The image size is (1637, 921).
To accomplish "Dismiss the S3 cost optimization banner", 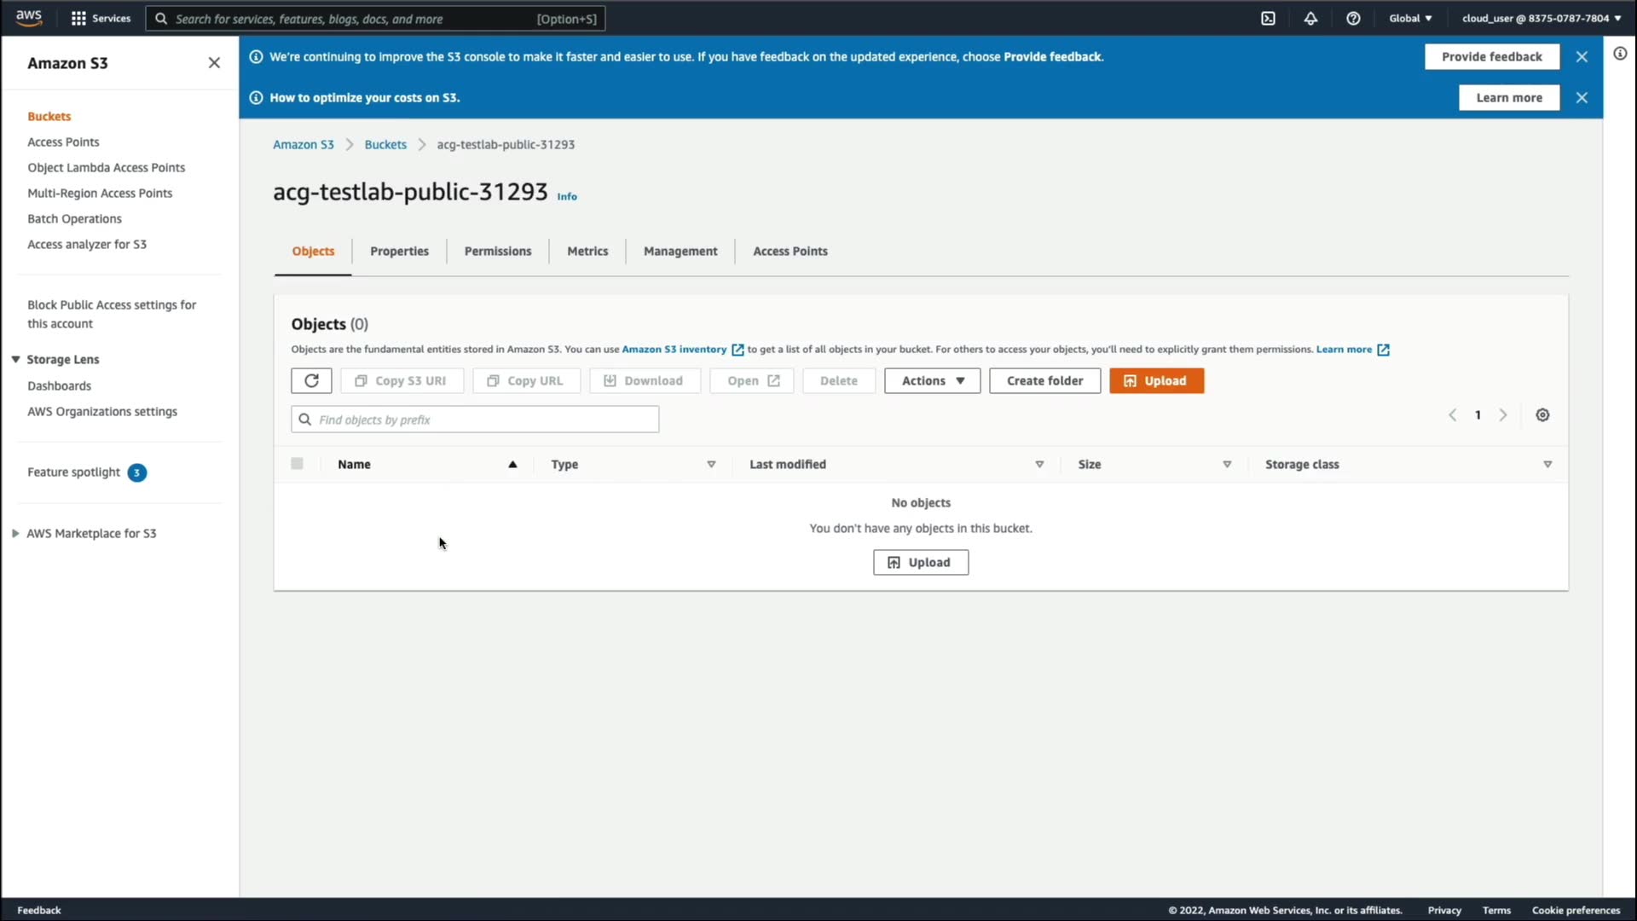I will click(1582, 97).
